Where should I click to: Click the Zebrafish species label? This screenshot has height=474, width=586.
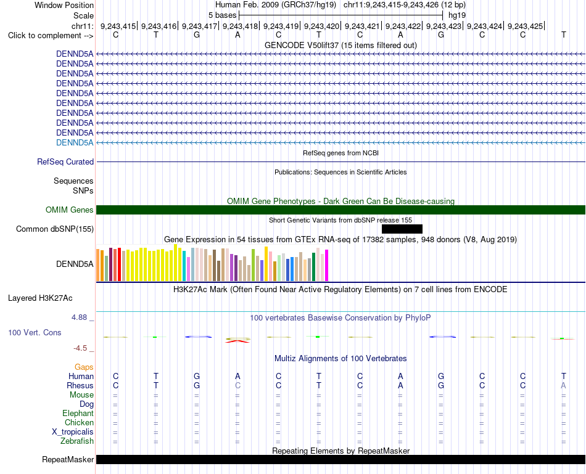[x=77, y=441]
